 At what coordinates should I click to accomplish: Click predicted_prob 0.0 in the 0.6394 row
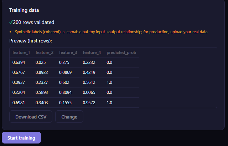click(x=109, y=62)
